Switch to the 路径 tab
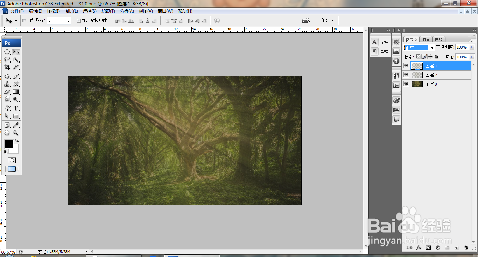 438,39
